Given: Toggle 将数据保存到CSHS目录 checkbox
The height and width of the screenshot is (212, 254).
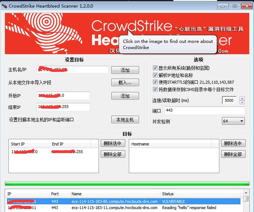Looking at the screenshot, I should pos(155,89).
